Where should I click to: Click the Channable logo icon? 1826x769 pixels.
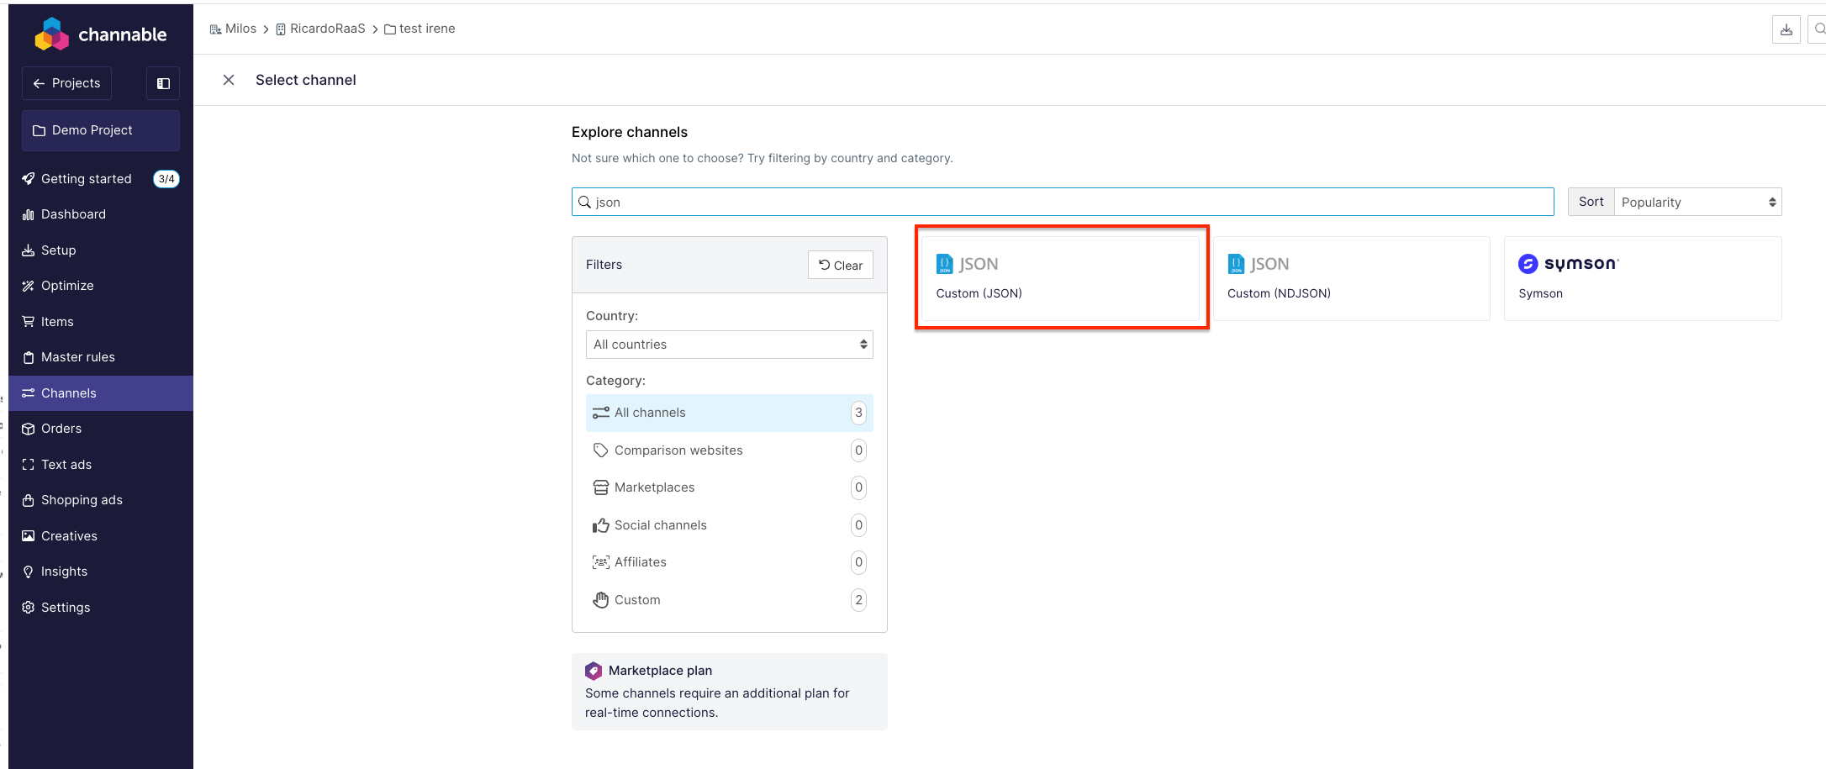point(51,34)
